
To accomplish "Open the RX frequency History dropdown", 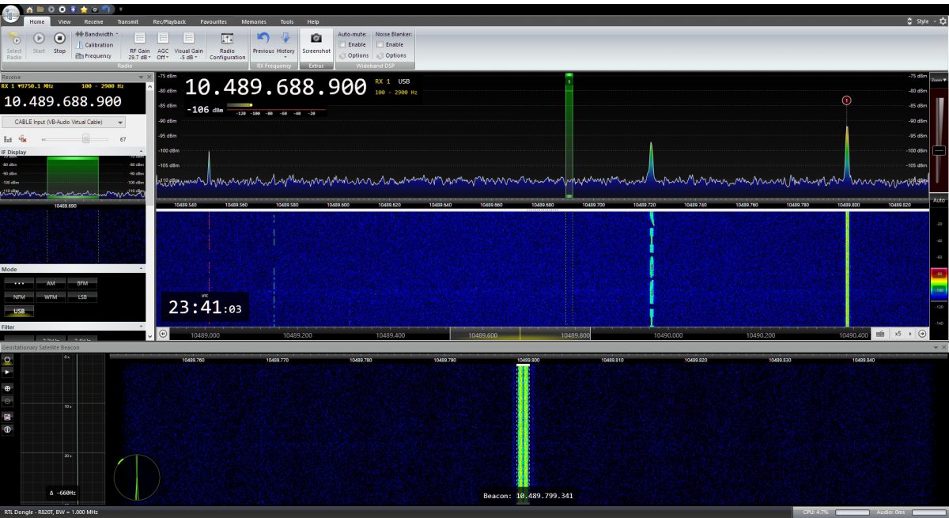I will click(285, 44).
